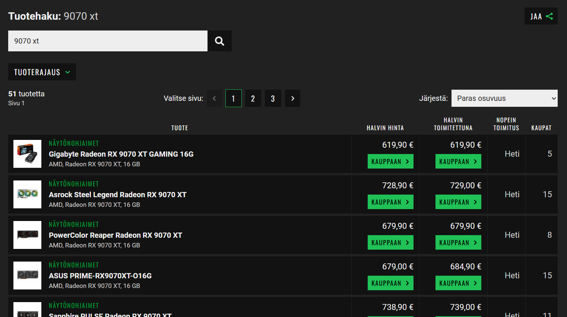The height and width of the screenshot is (317, 567).
Task: Expand the TUOTERAJAUS filter dropdown
Action: [x=42, y=72]
